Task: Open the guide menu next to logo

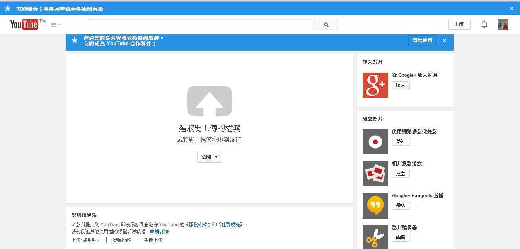Action: (x=56, y=25)
